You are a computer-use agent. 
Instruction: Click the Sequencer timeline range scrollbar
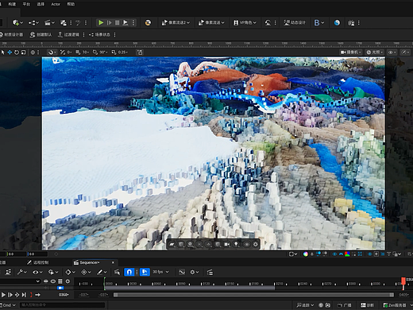tap(253, 295)
